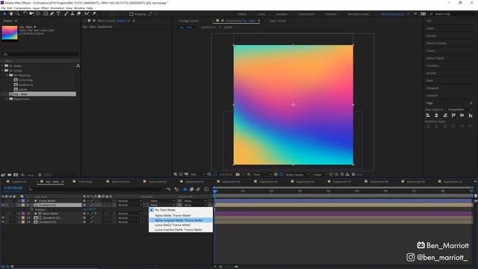478x269 pixels.
Task: Click align bottom edges icon
Action: 471,115
